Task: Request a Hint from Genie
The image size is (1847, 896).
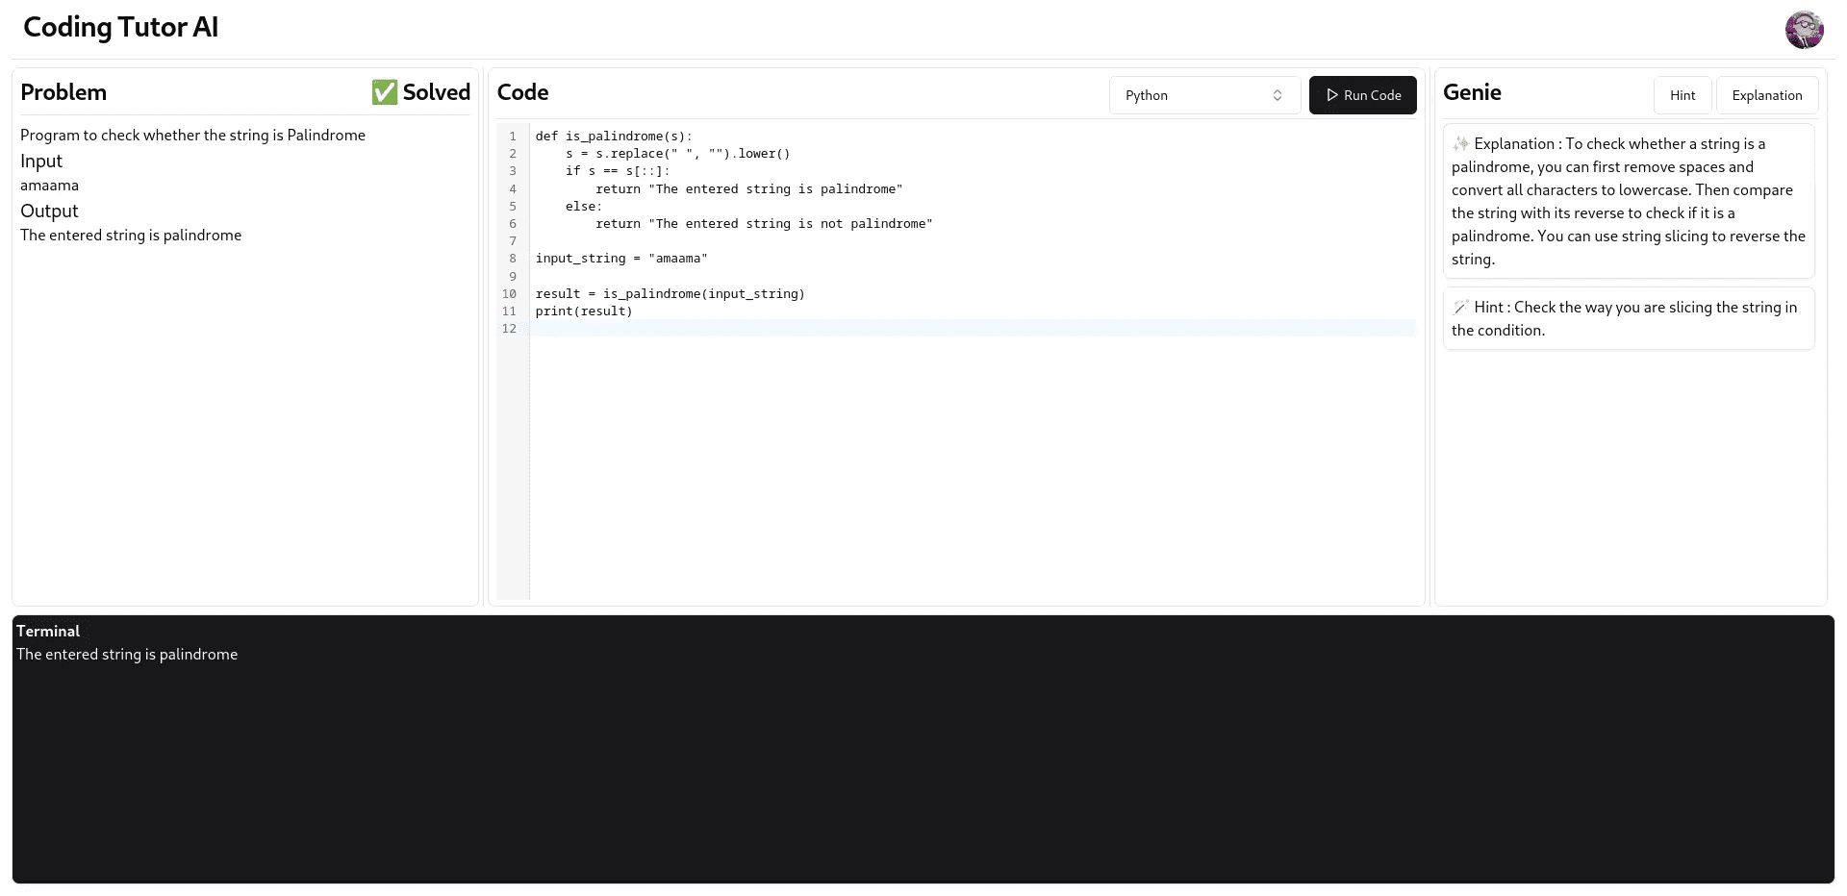Action: 1683,95
